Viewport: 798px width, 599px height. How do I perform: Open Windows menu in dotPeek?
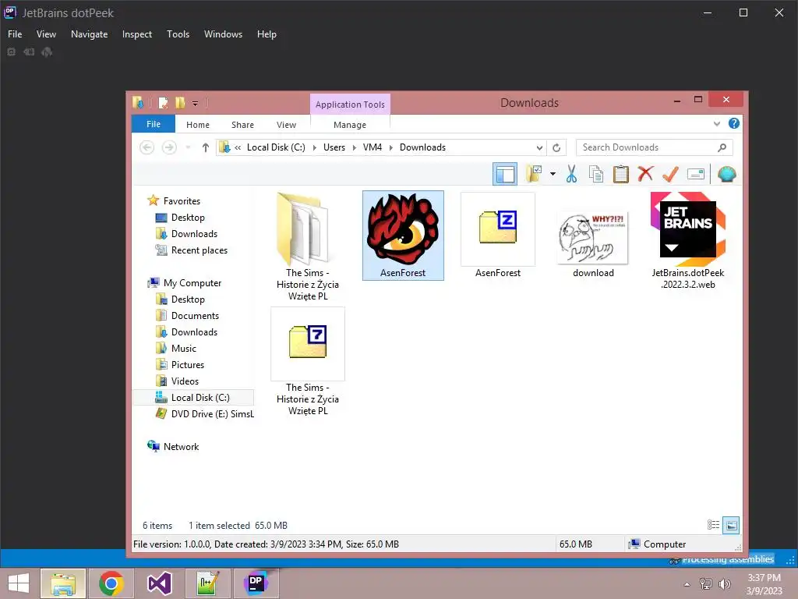click(x=223, y=34)
